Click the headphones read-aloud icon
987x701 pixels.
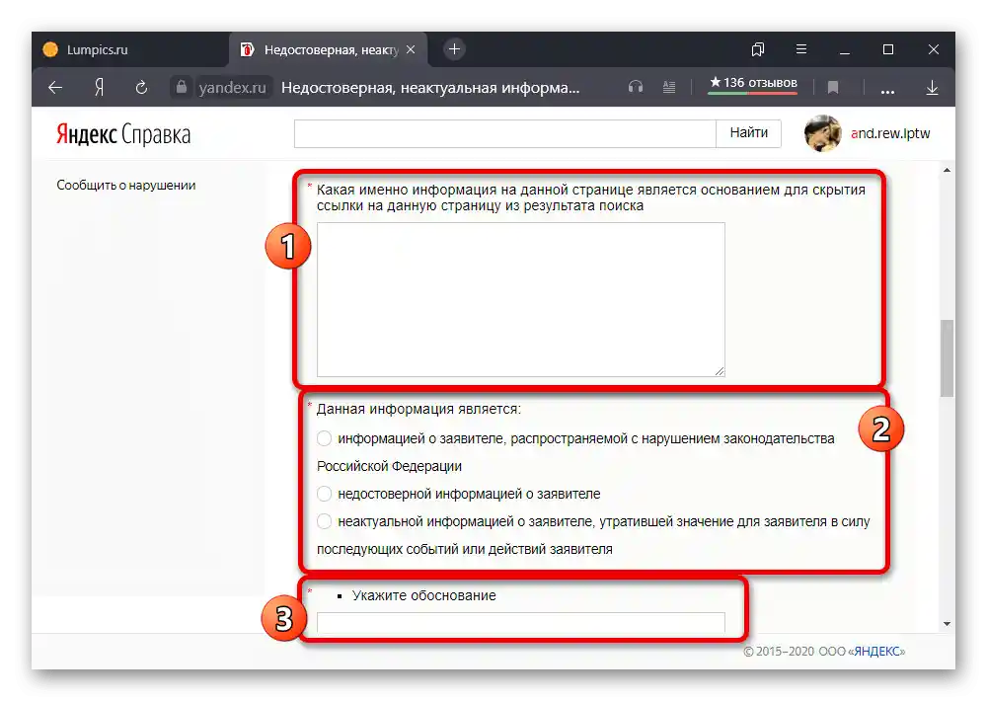[x=635, y=87]
